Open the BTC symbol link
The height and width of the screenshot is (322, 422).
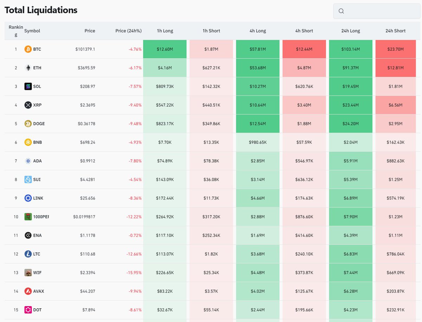click(37, 49)
